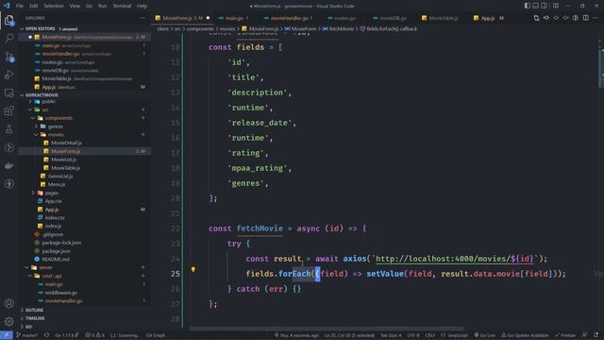Click Git Graph in status bar
604x340 pixels.
[156, 335]
